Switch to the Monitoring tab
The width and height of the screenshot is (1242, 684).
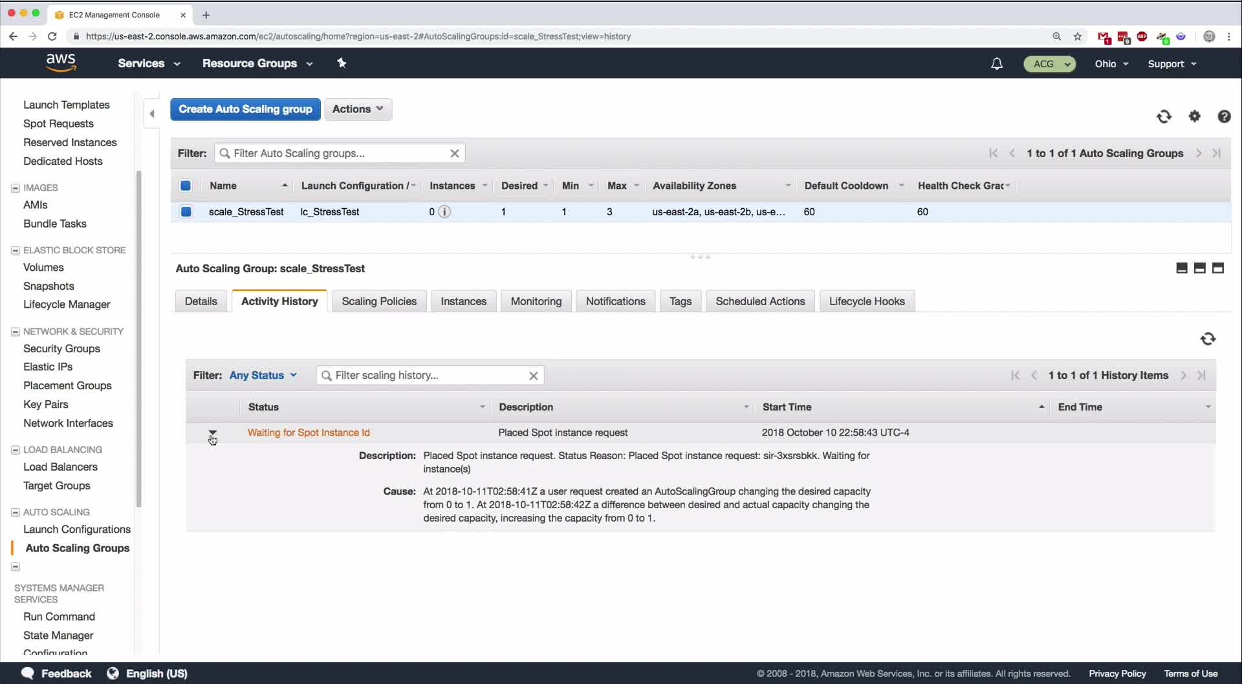[x=536, y=301]
